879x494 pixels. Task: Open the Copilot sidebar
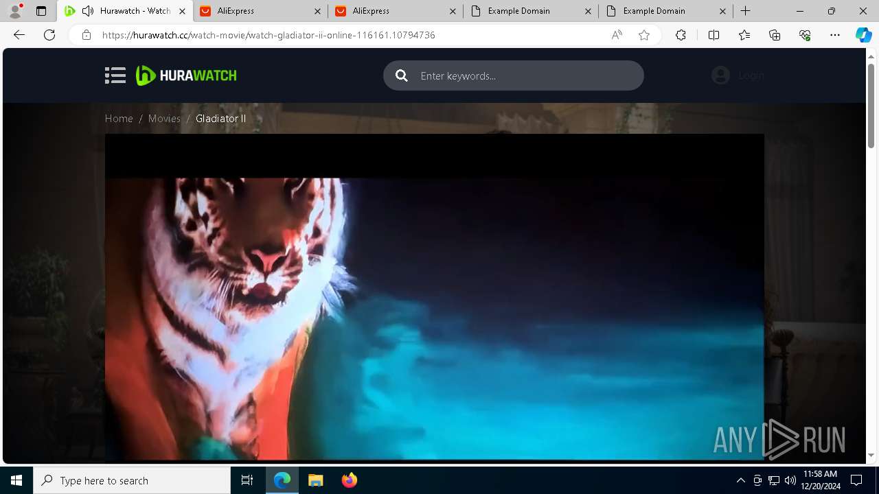click(x=864, y=35)
